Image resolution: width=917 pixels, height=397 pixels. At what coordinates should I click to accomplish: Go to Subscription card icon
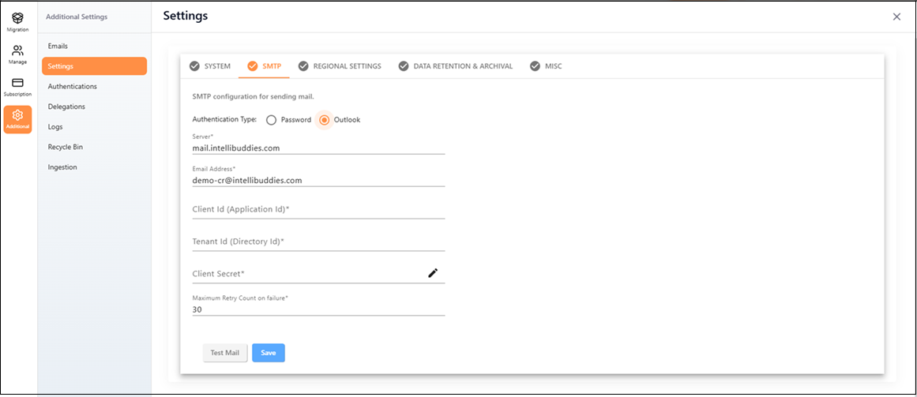(x=17, y=86)
